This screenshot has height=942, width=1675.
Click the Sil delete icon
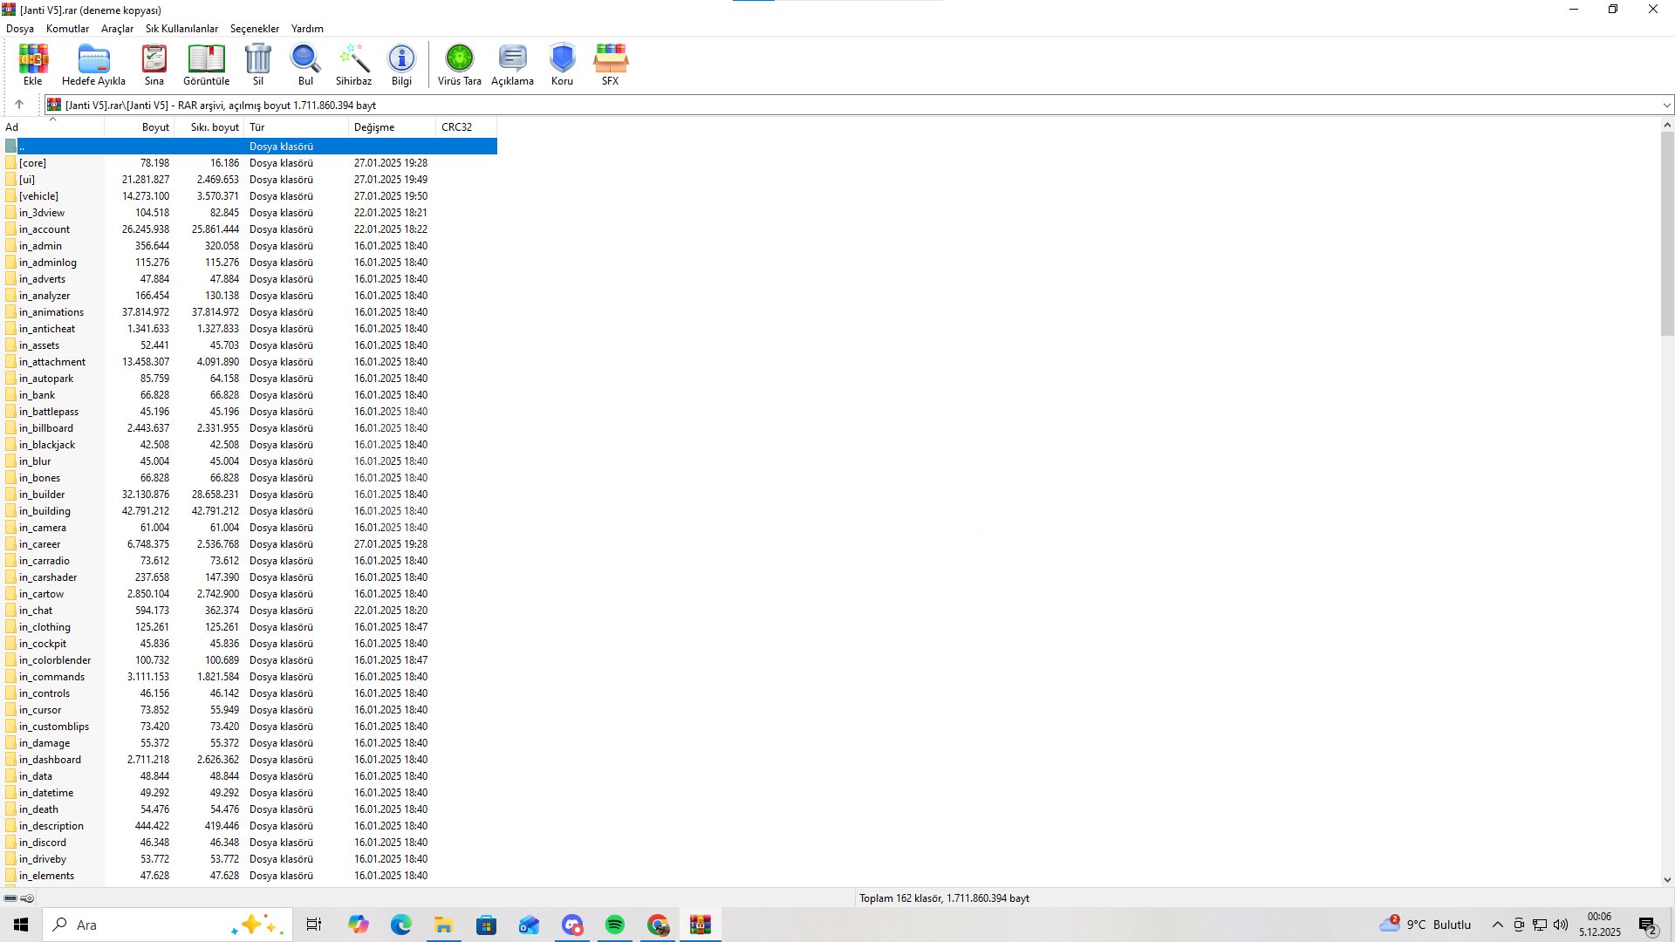pos(258,65)
